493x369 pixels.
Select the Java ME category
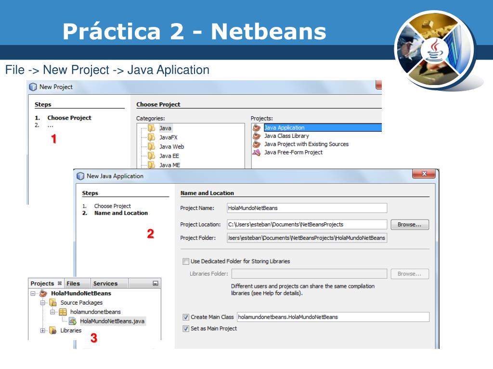(169, 165)
